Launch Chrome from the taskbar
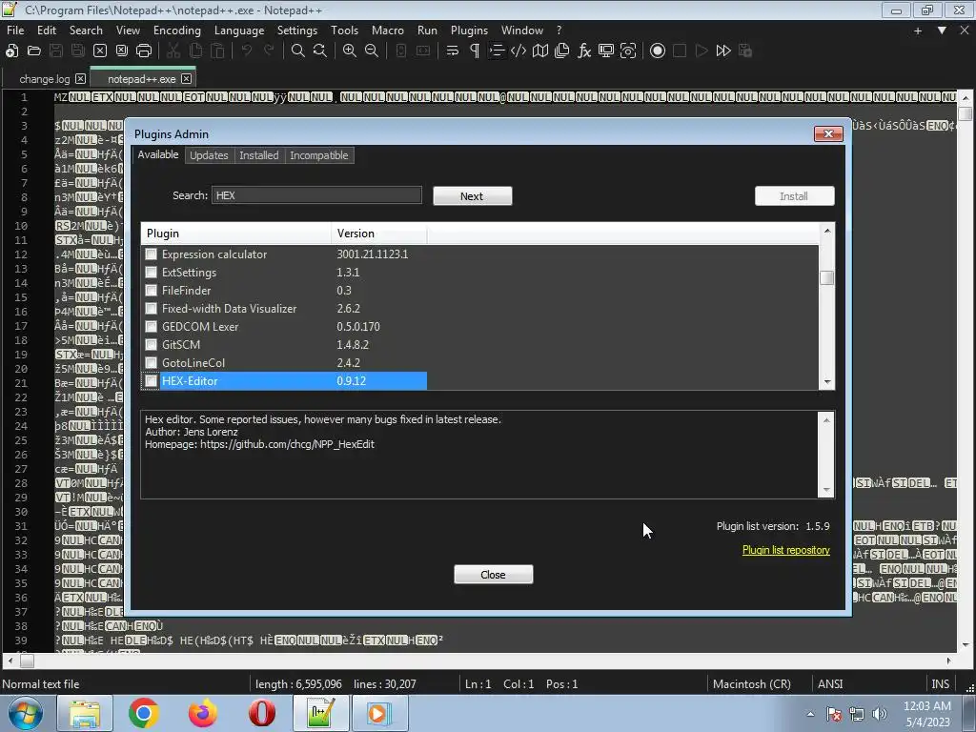The image size is (976, 732). click(143, 713)
